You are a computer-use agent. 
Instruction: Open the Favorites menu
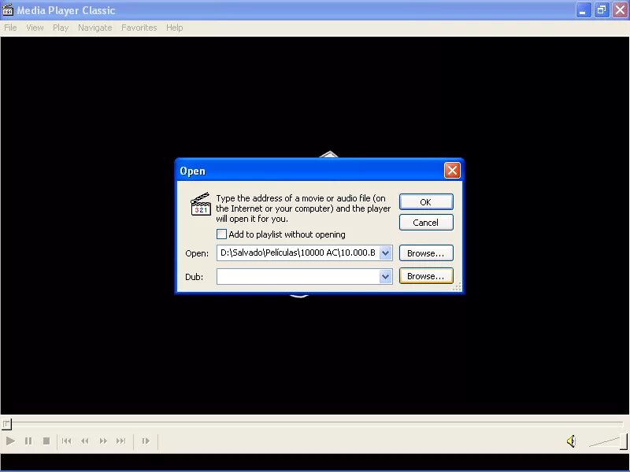(x=139, y=28)
